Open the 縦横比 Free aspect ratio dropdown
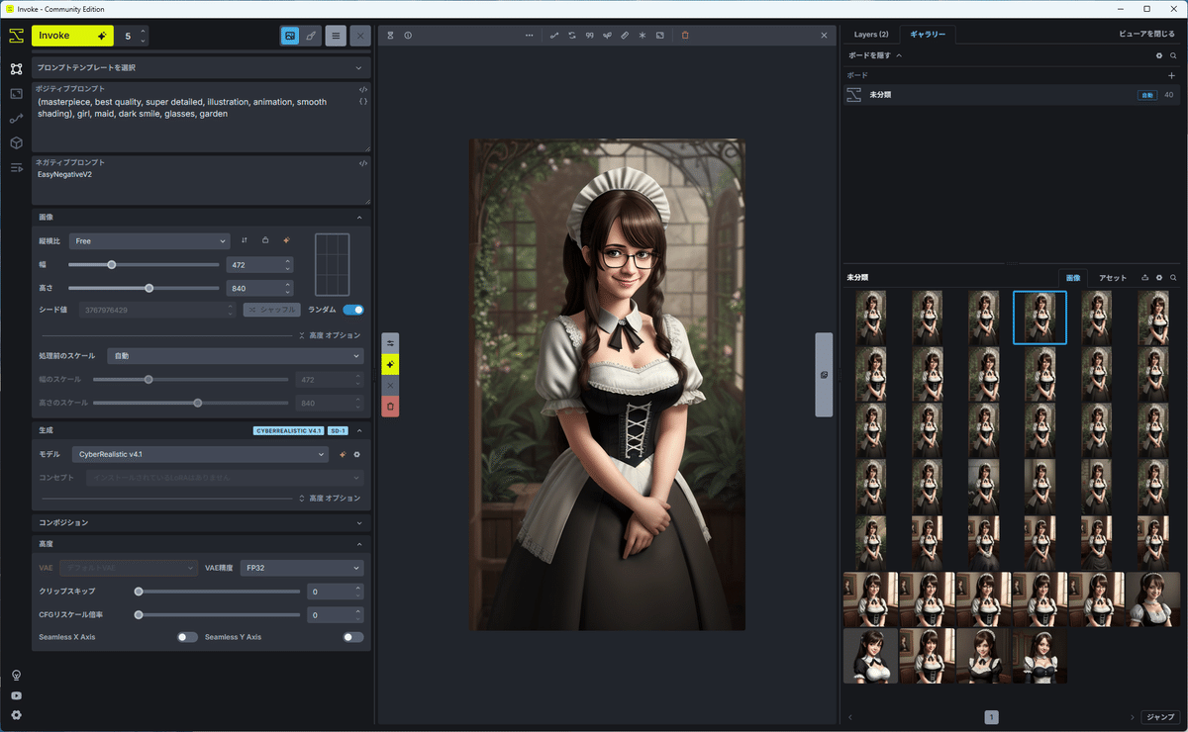The image size is (1188, 732). click(x=149, y=240)
